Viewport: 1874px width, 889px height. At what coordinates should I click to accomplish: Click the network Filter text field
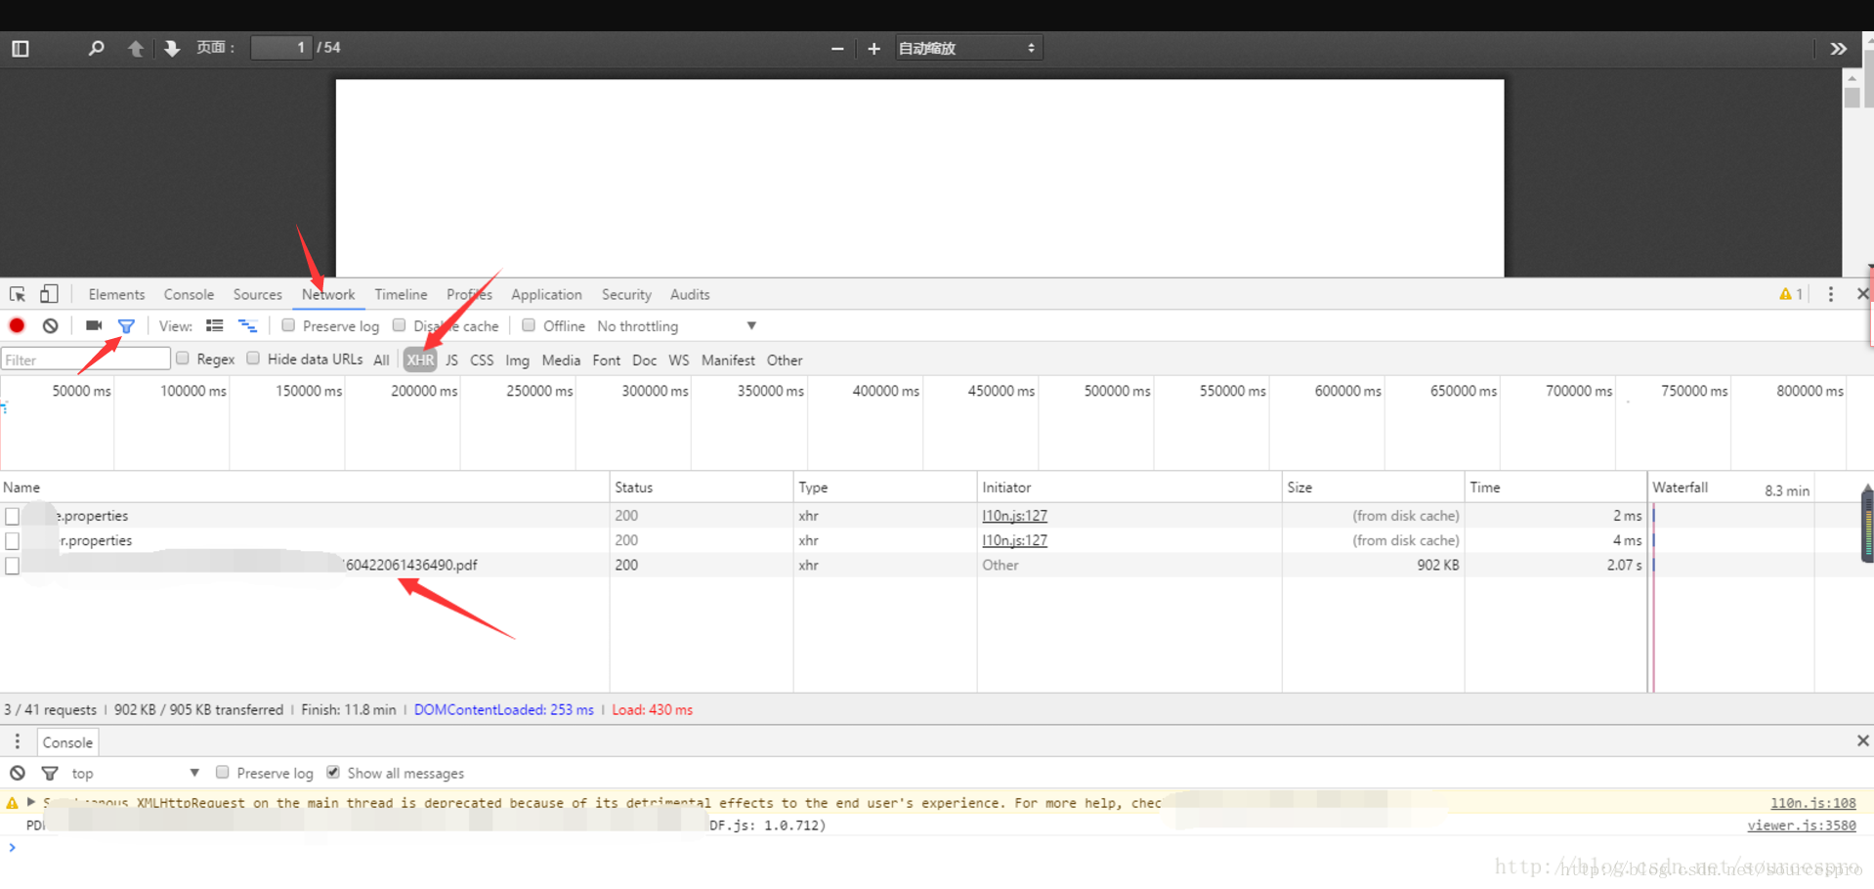coord(86,360)
